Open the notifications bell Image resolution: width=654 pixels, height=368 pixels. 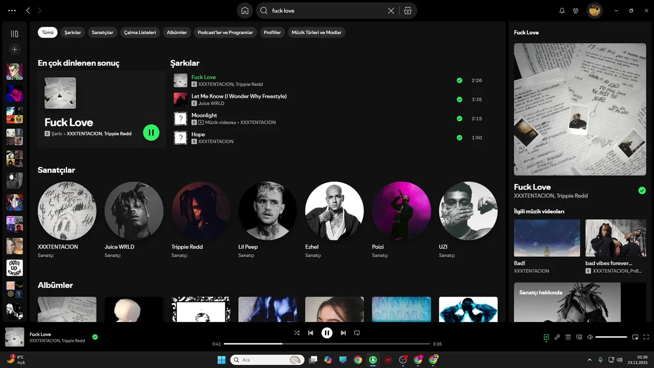click(562, 10)
